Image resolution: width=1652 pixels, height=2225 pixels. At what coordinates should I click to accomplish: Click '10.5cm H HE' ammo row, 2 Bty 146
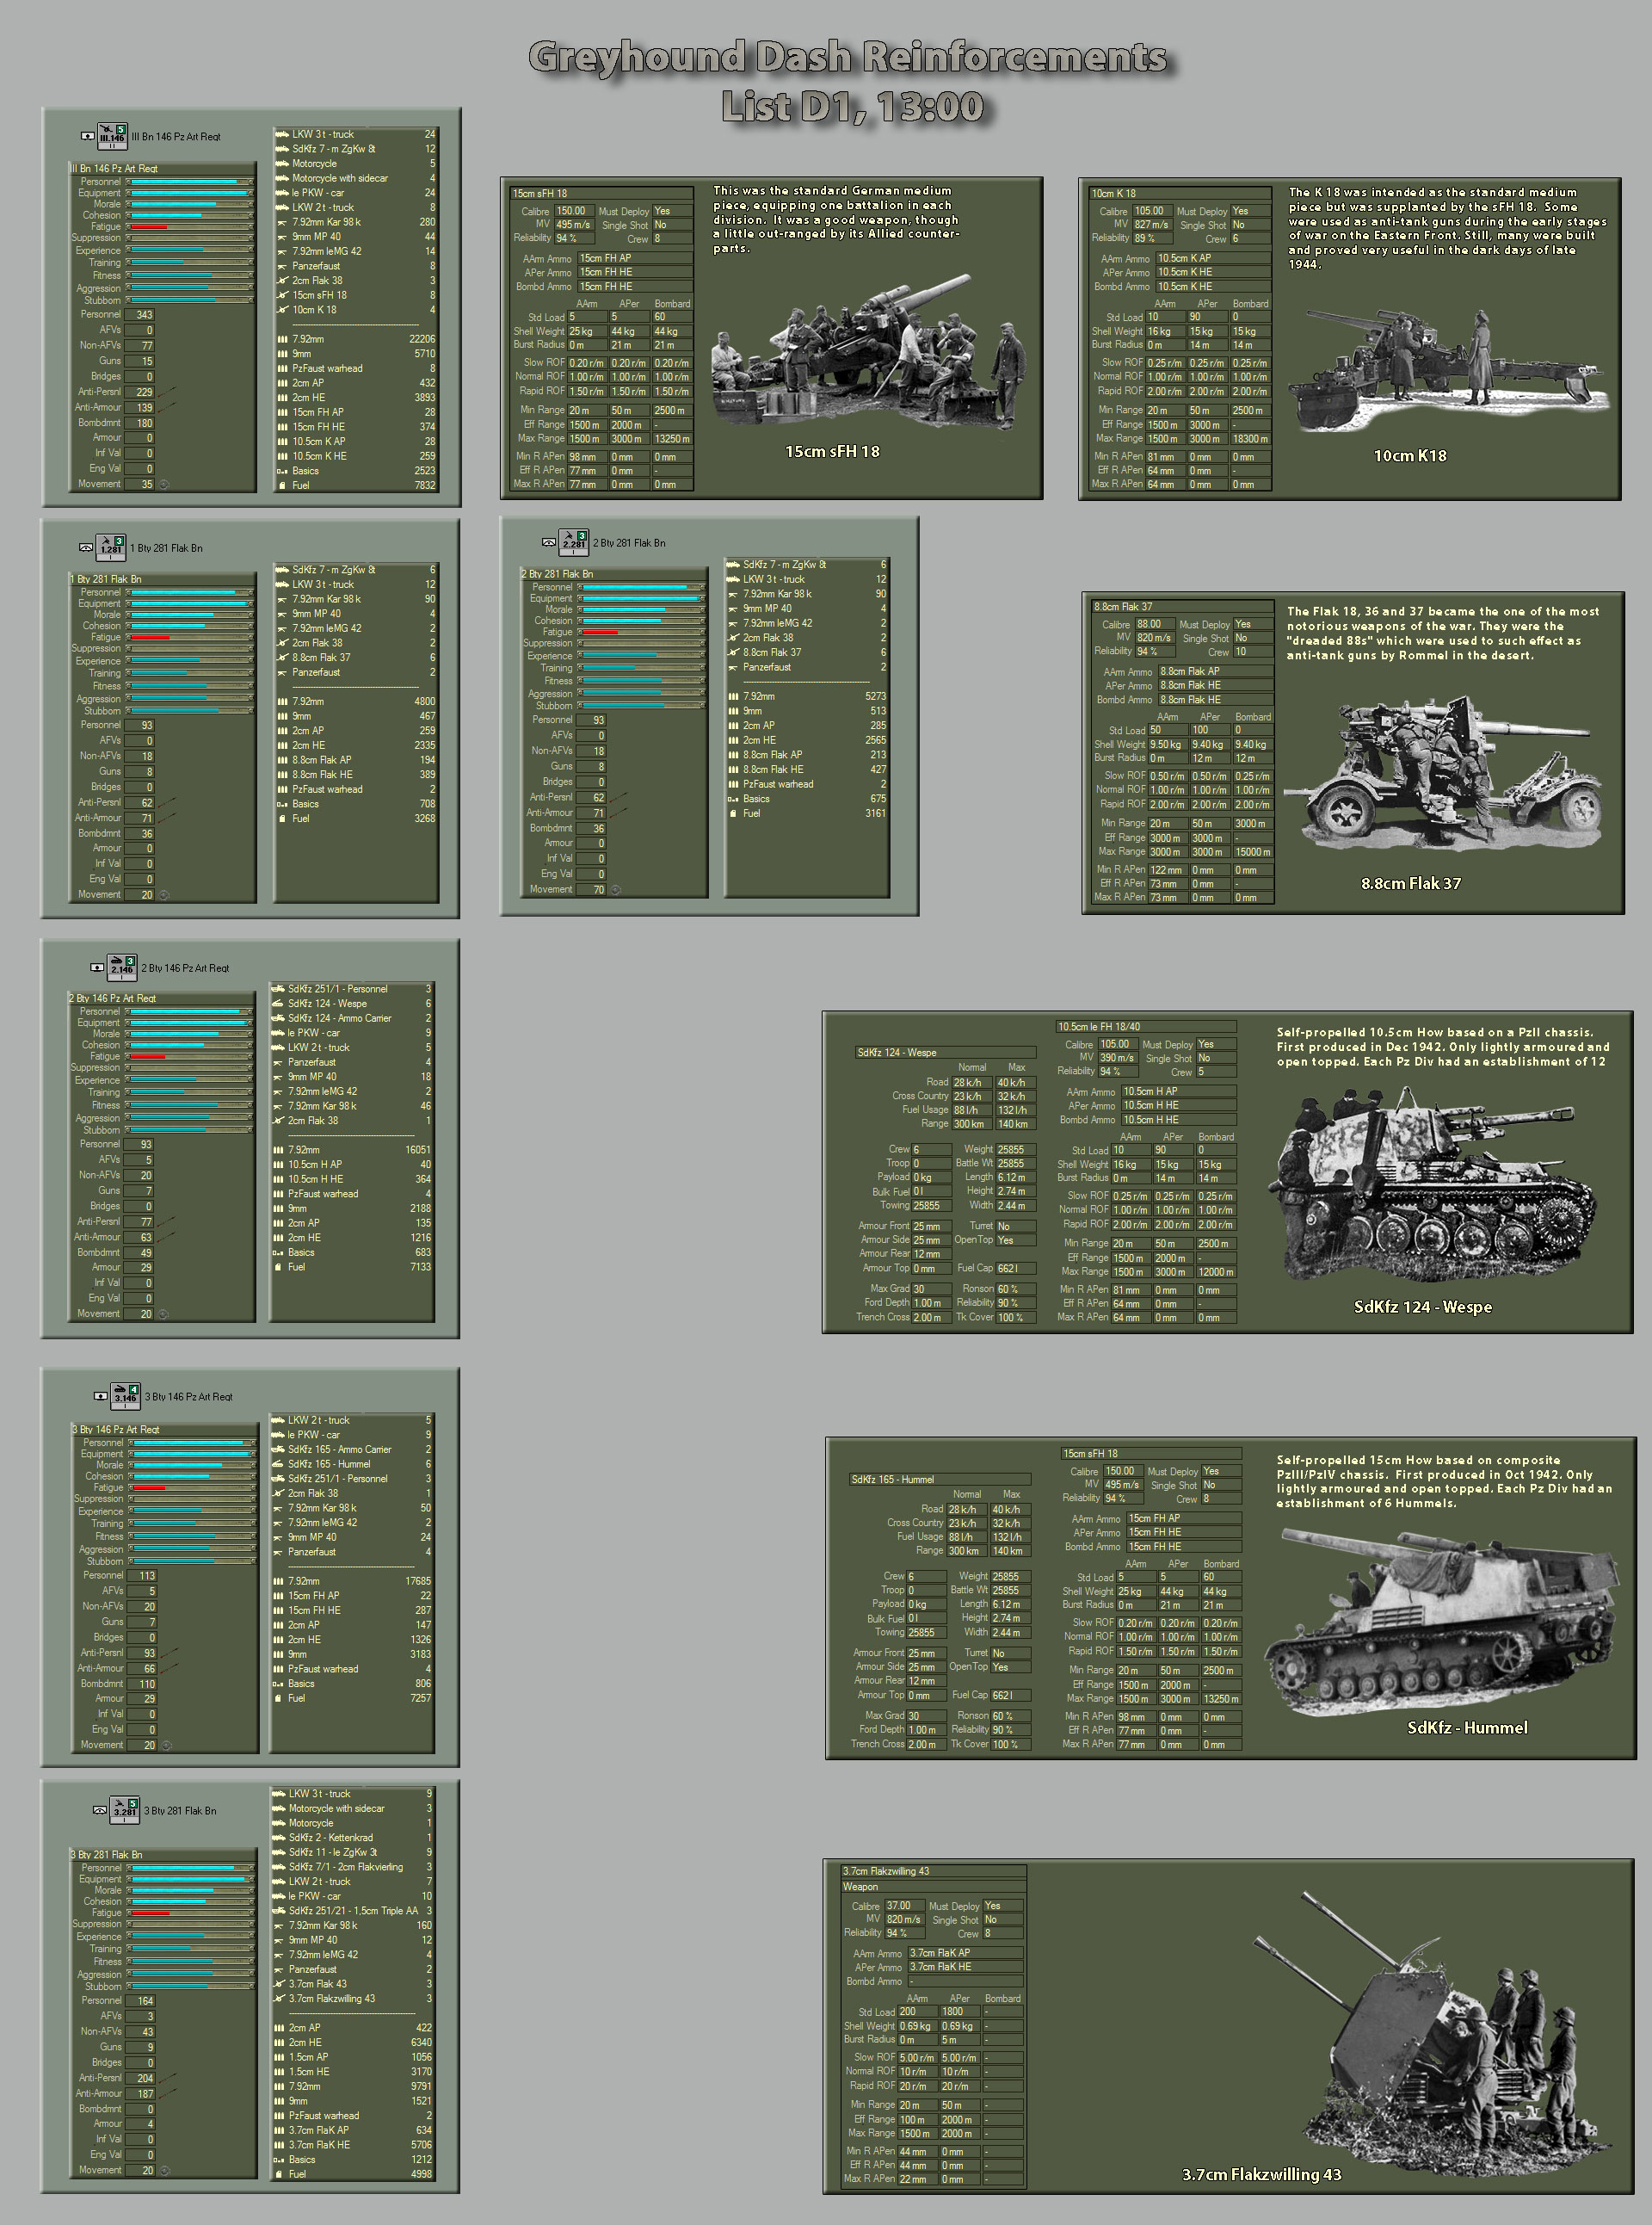[x=352, y=1179]
